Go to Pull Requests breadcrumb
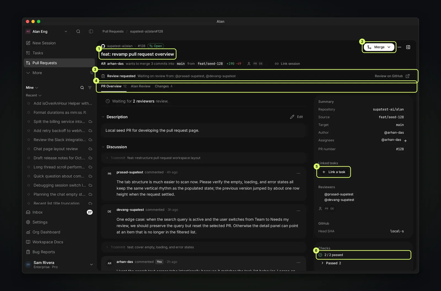441x291 pixels. click(113, 31)
